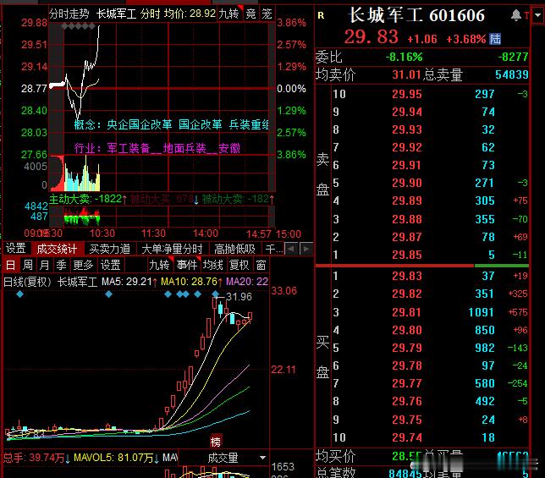Click the 陆 badge beside +3.68%

point(495,39)
